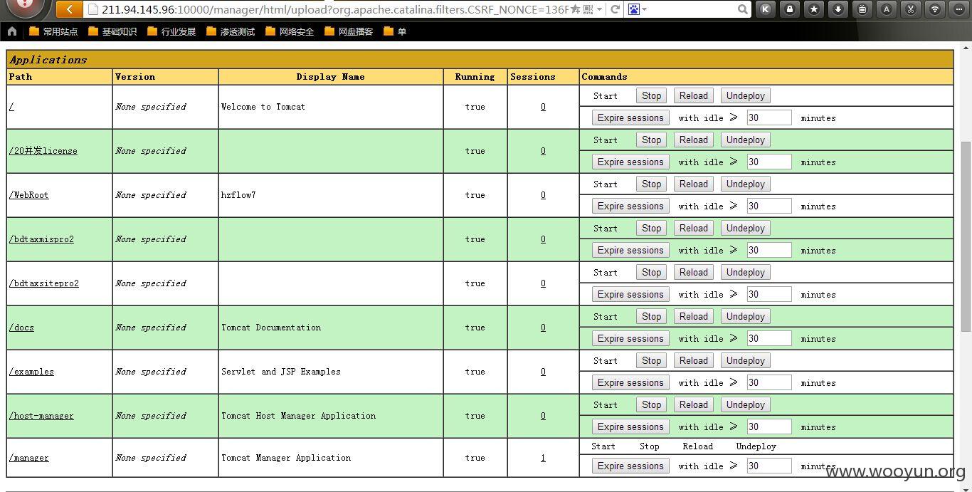Click the Wi-Fi toolbar icon
The height and width of the screenshot is (492, 972).
[935, 9]
